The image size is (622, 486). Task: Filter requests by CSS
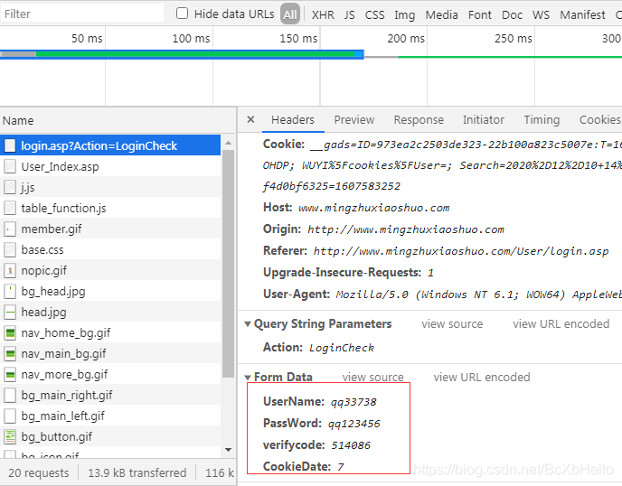pyautogui.click(x=375, y=15)
